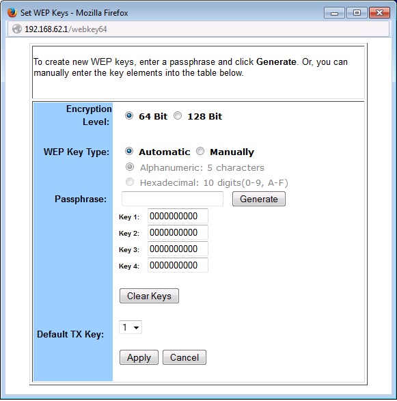Select 128 Bit encryption level
Image resolution: width=397 pixels, height=401 pixels.
pos(178,116)
